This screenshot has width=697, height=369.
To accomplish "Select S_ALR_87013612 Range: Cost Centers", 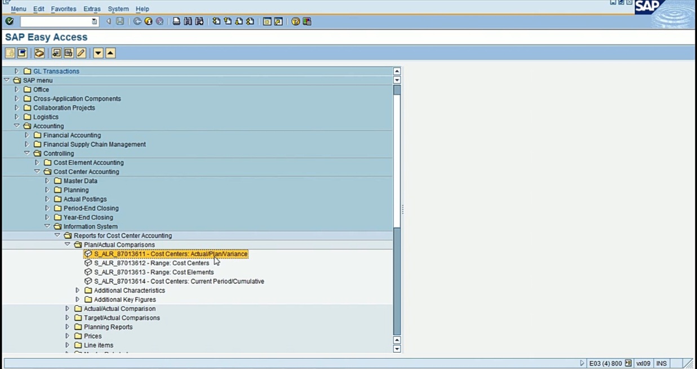I will 152,263.
